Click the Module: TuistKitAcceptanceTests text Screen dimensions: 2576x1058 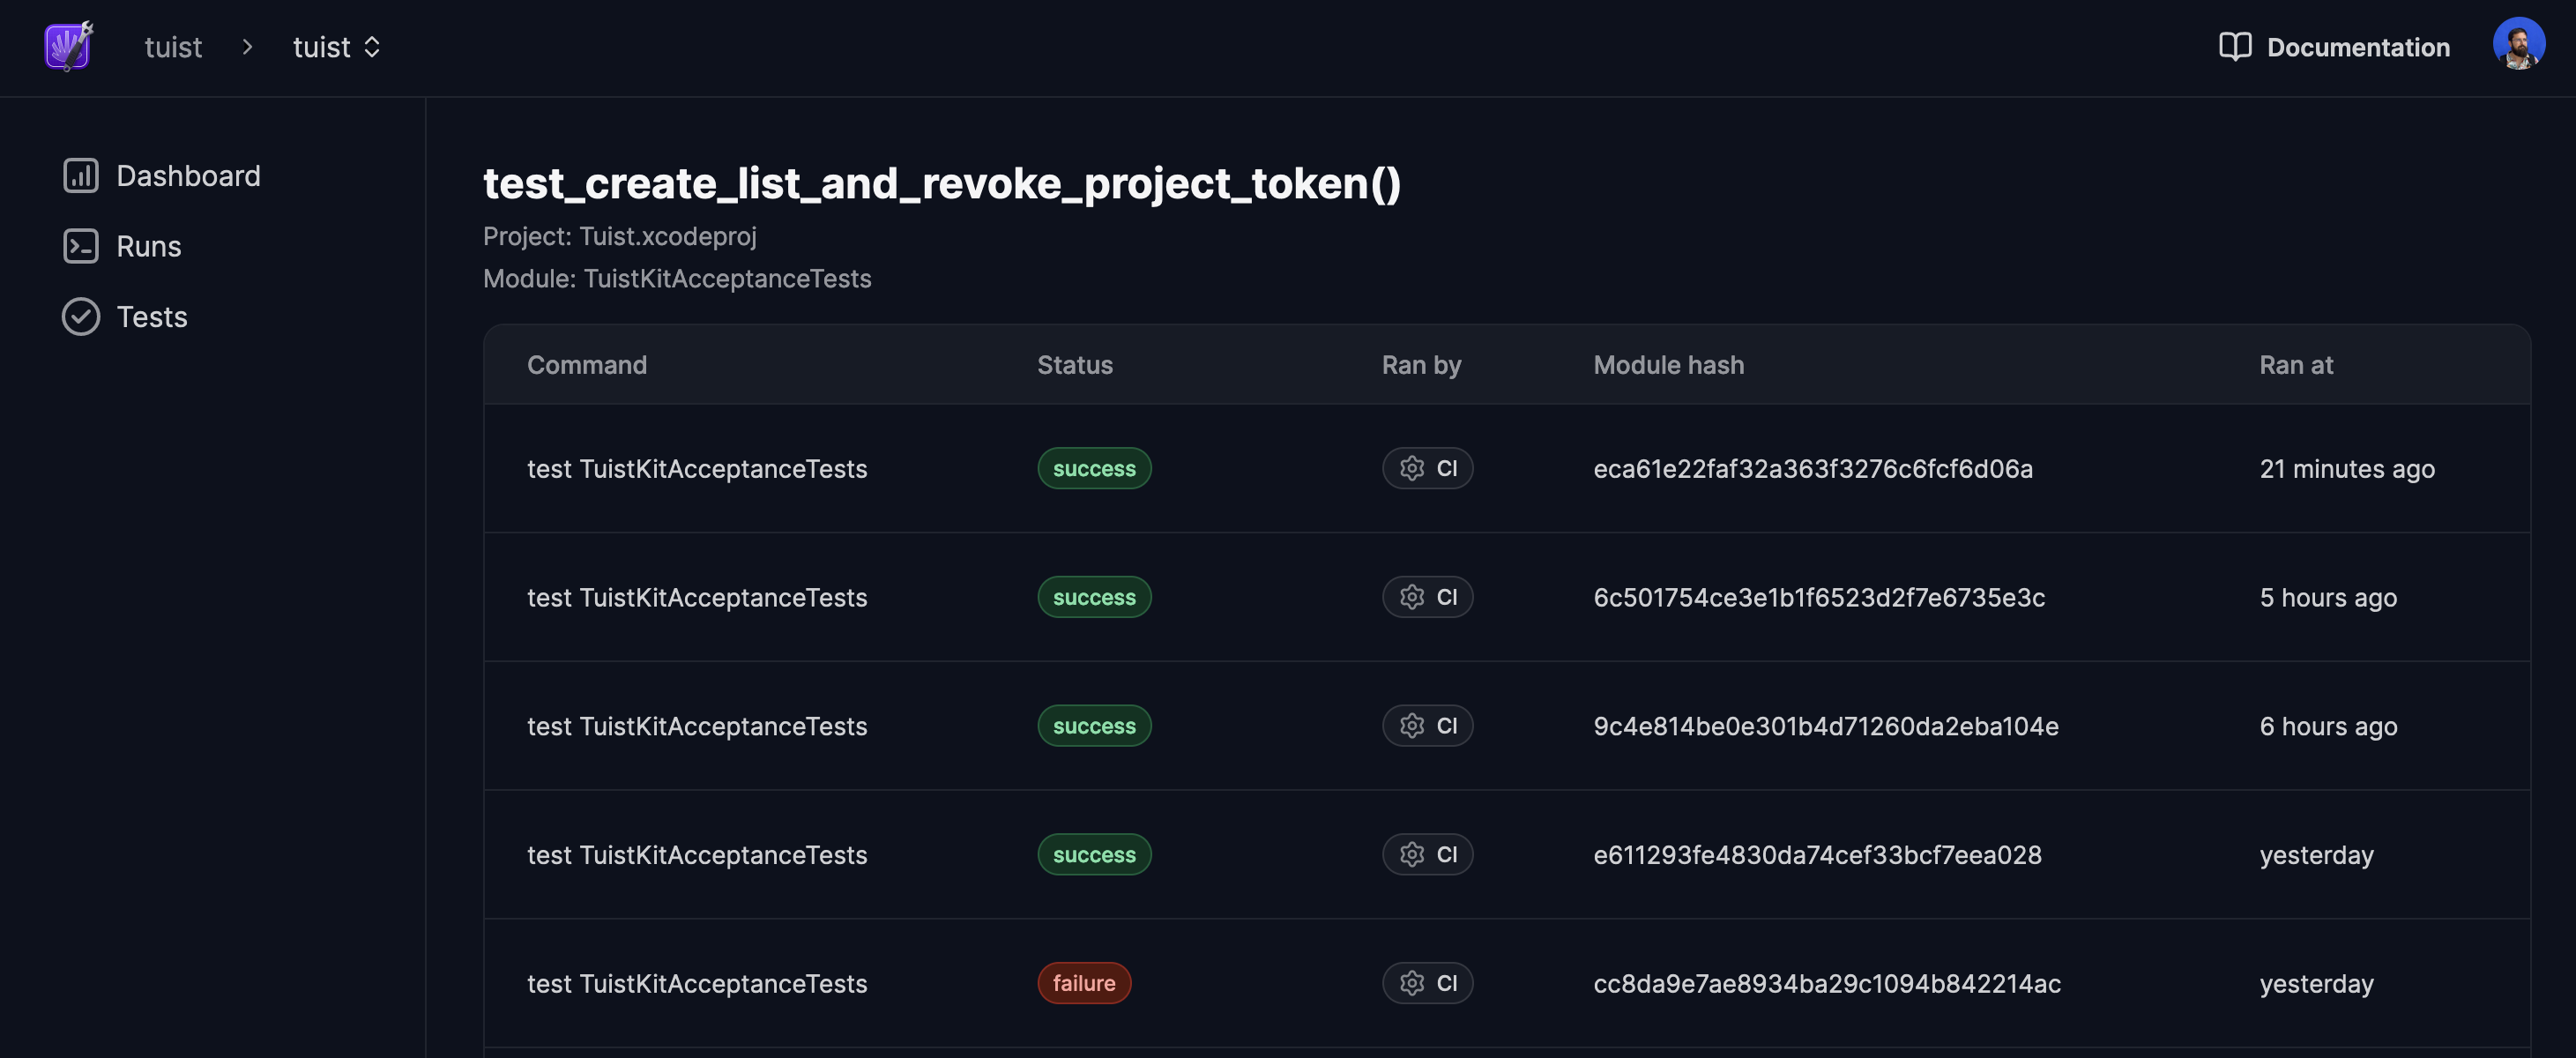[x=677, y=279]
